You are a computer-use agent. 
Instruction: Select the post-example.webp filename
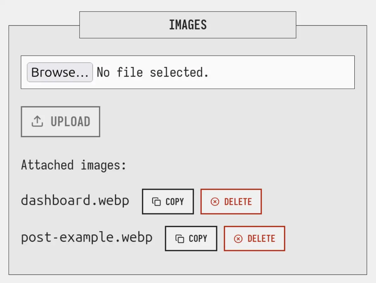point(86,238)
